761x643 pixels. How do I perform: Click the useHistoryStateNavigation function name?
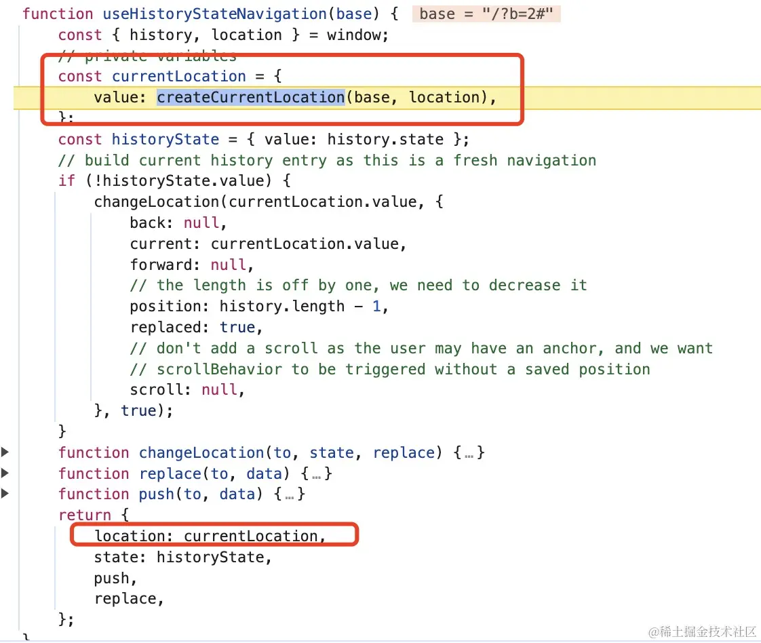click(214, 14)
